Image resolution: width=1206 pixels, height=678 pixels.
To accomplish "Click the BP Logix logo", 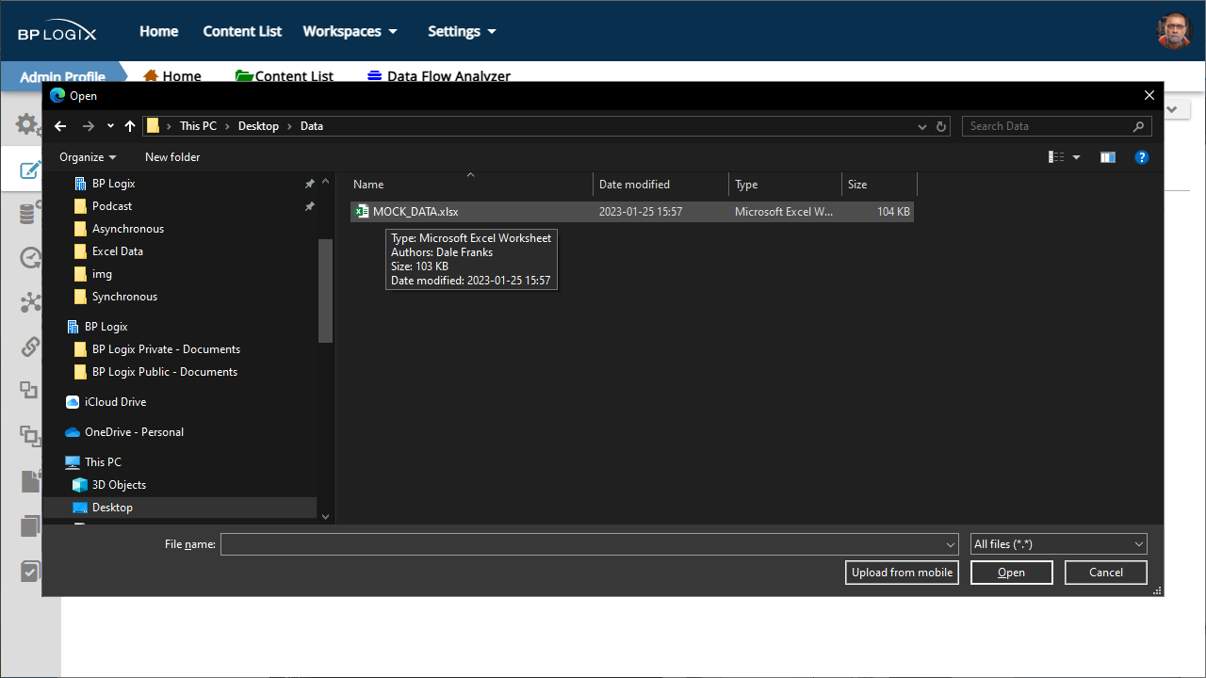I will (57, 31).
